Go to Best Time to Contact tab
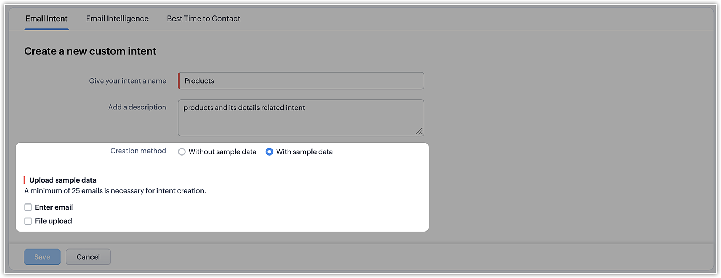The height and width of the screenshot is (278, 721). pyautogui.click(x=203, y=19)
